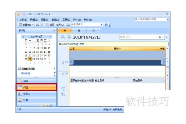
Task: Open the 任务 navigation button
Action: (37, 100)
